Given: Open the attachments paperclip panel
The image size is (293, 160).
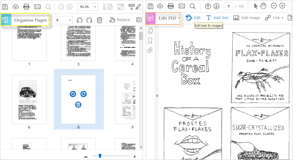Looking at the screenshot, I should coord(150,50).
